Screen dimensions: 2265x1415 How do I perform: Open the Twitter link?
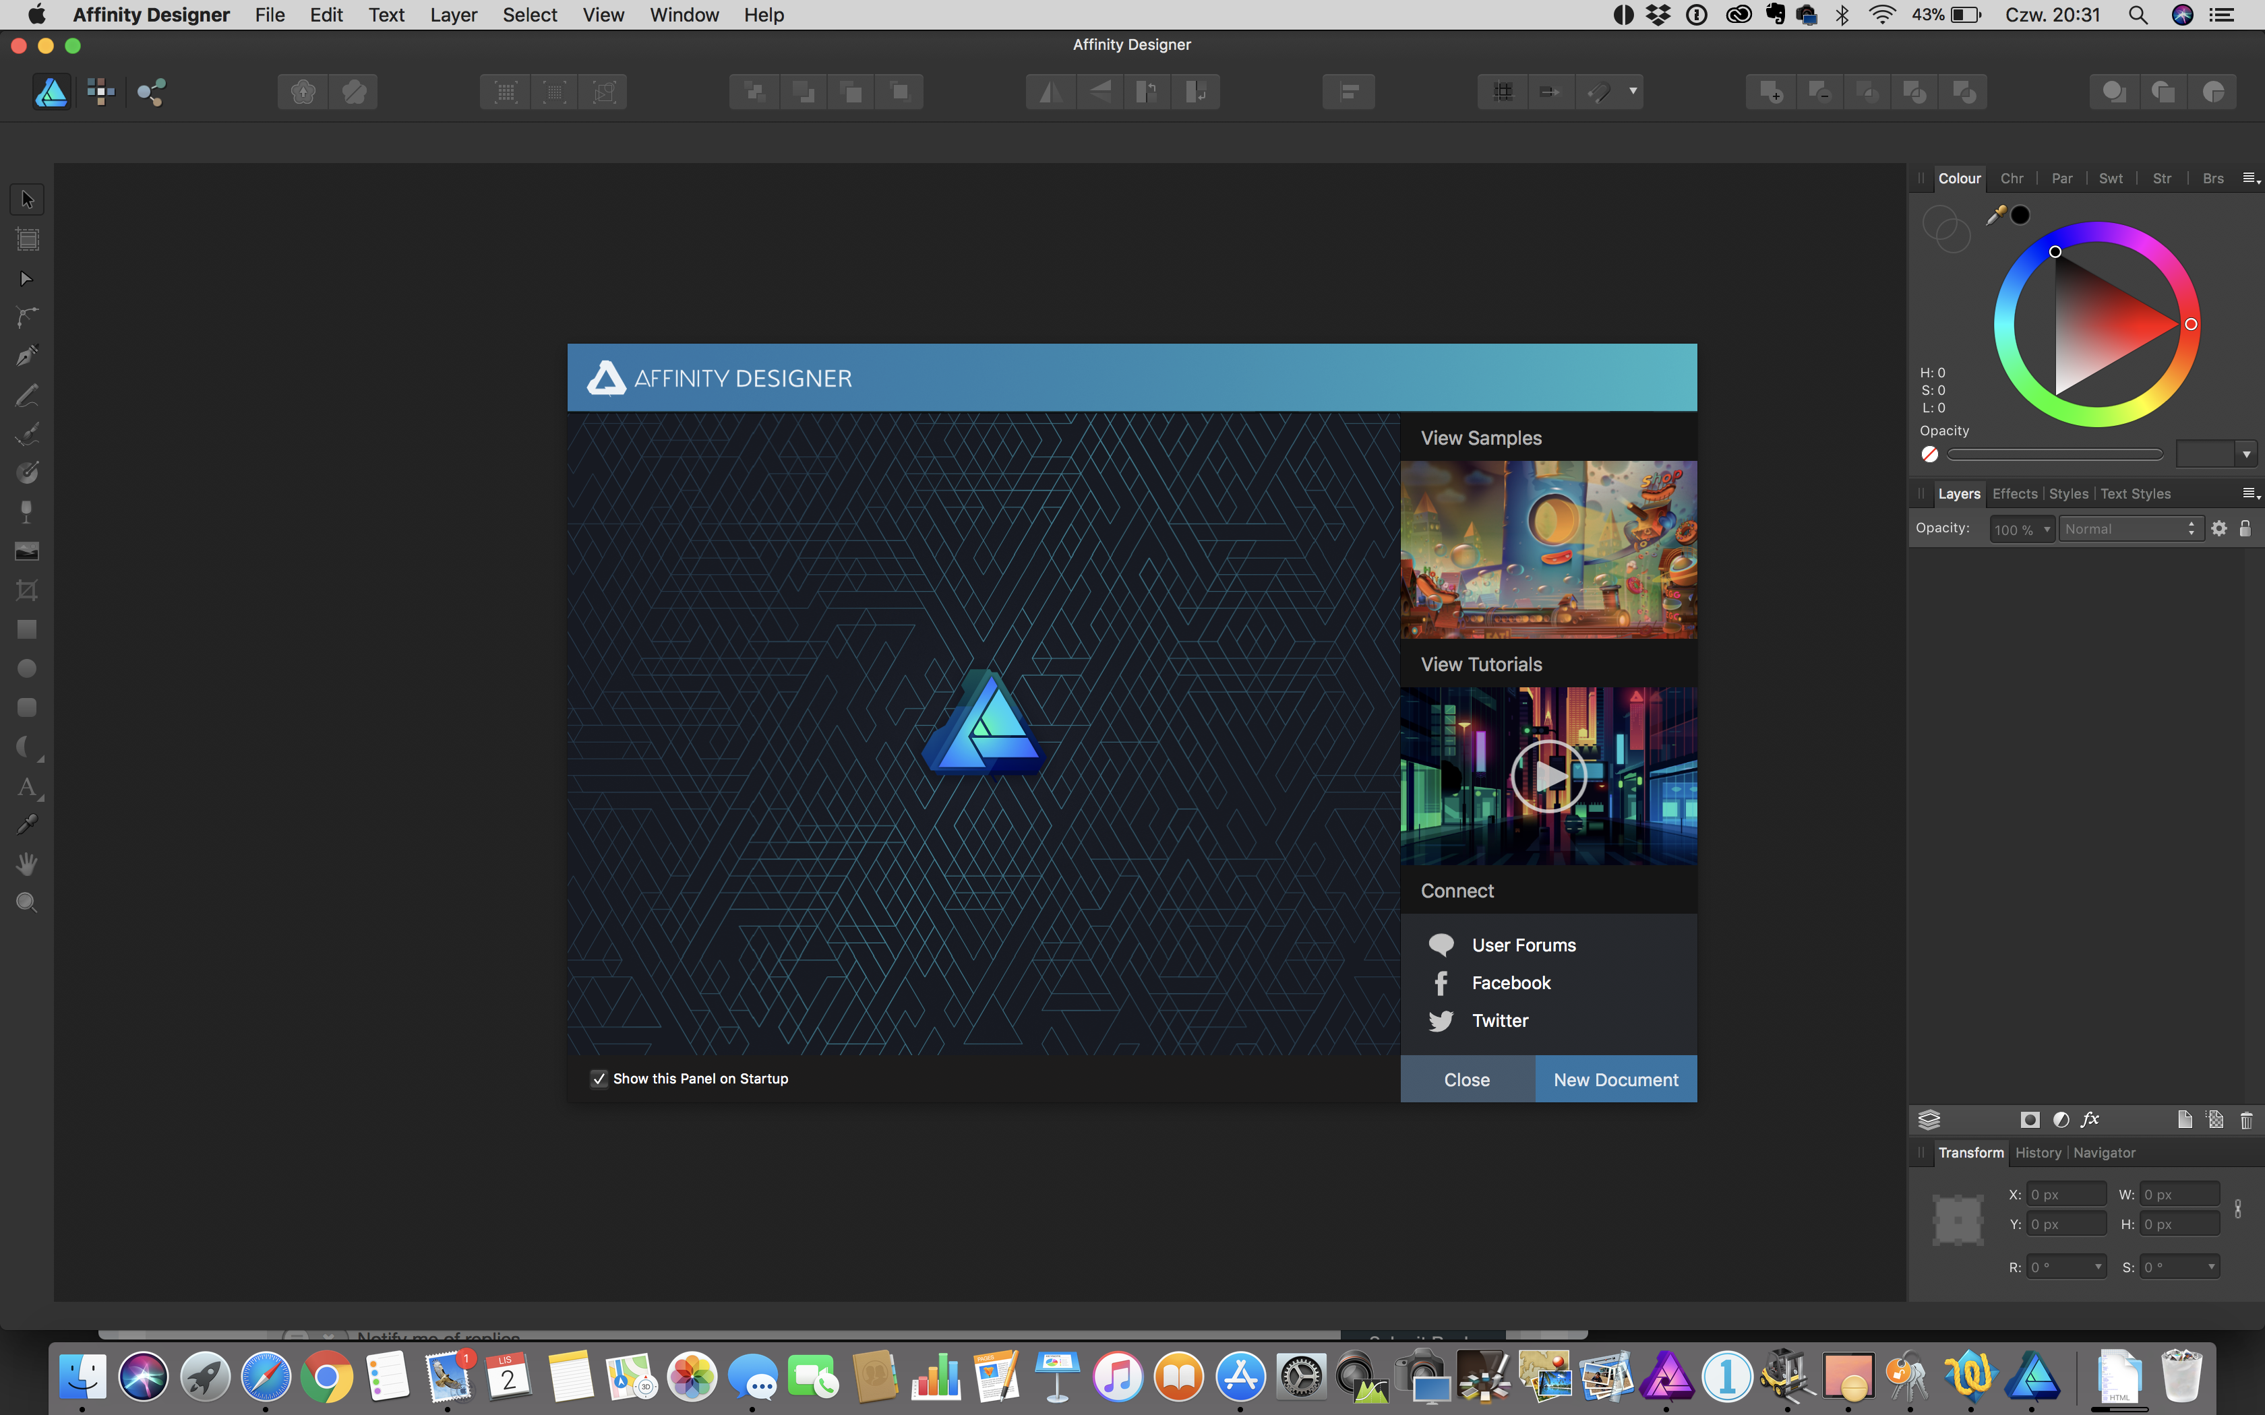(1499, 1021)
